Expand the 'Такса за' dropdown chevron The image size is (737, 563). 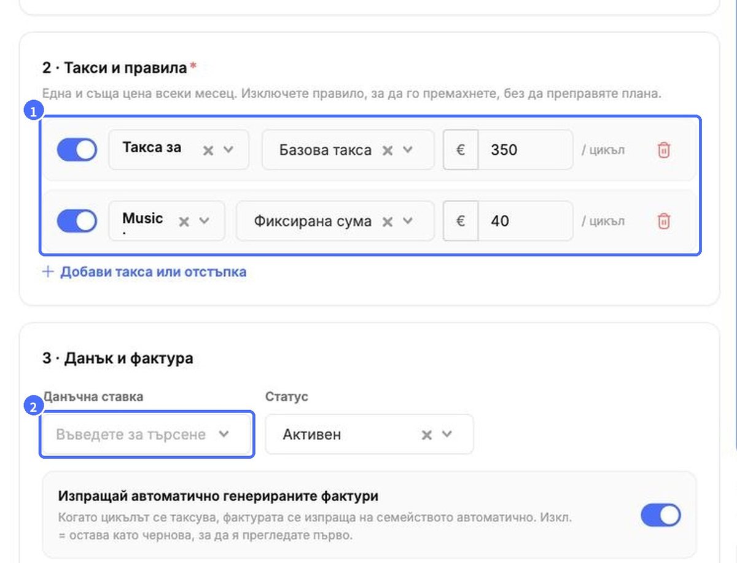coord(228,150)
